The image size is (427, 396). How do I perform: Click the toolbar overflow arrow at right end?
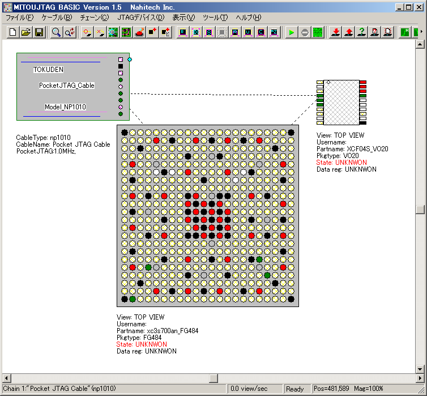(x=420, y=32)
